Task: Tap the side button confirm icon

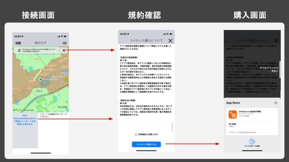Action: tap(252, 141)
